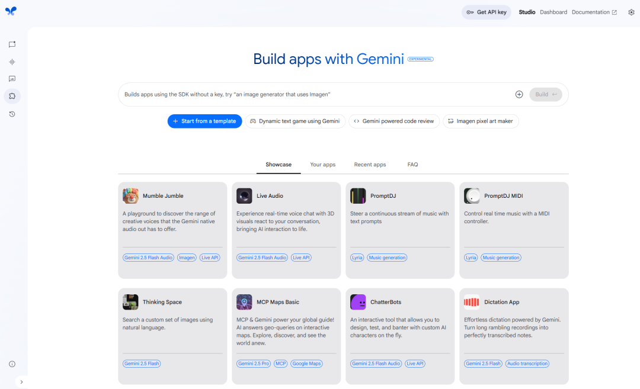Click Gemini 2.5 Flash Audio tag on ChatterBots card
This screenshot has width=640, height=389.
point(376,364)
